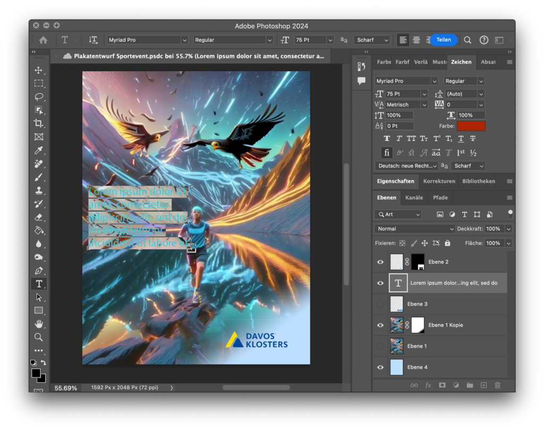Delete layer with trash icon

497,385
